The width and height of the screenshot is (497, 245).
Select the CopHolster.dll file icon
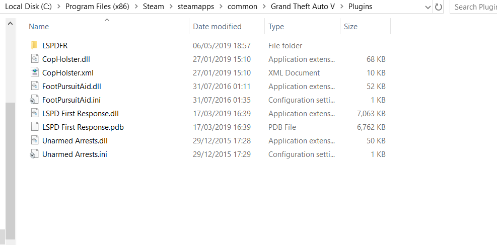click(35, 59)
